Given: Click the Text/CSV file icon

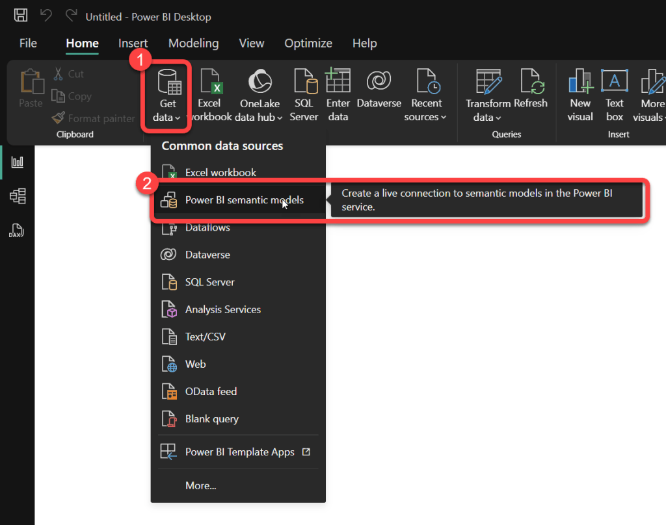Looking at the screenshot, I should tap(169, 337).
